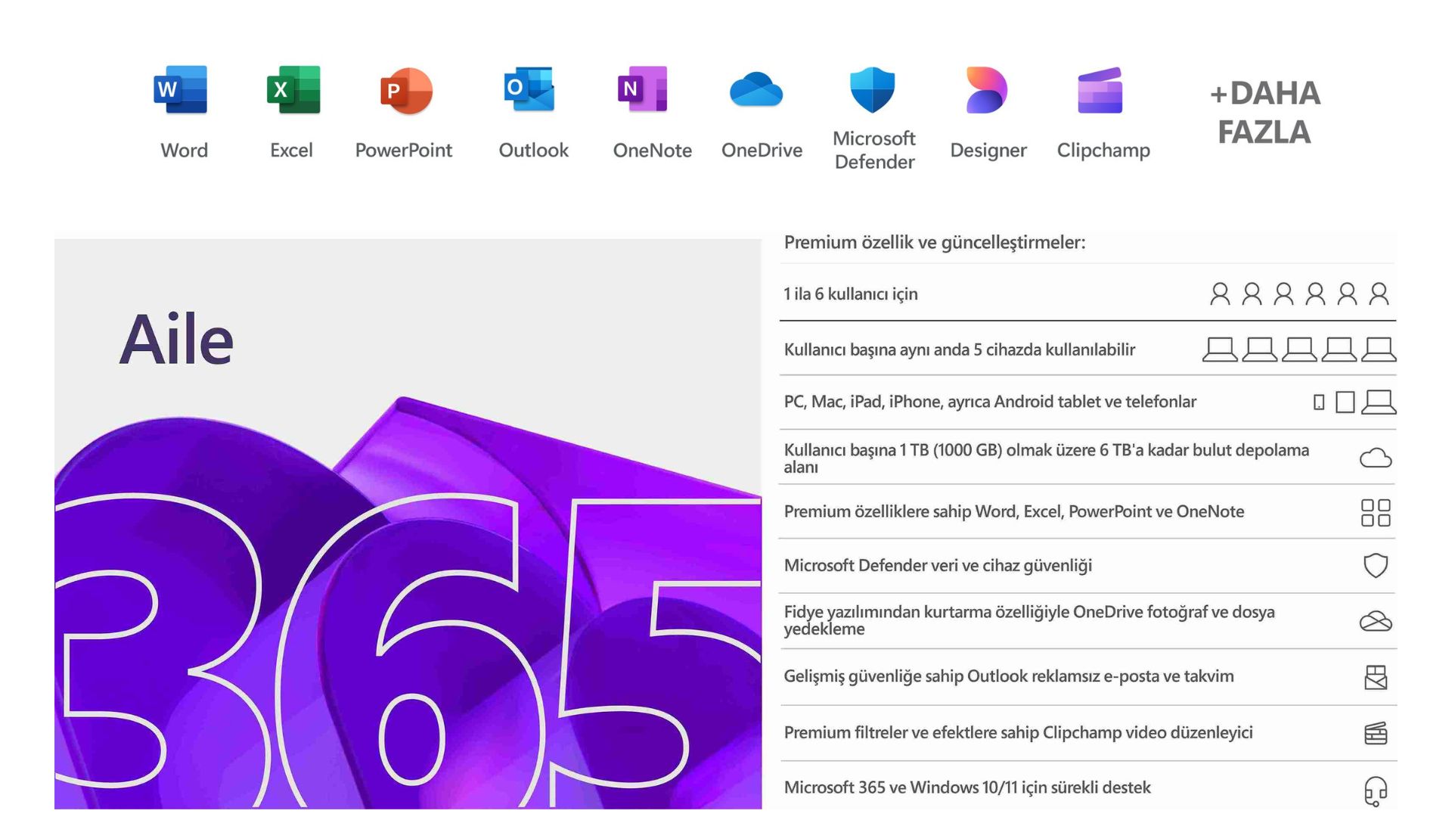Click the Excel app icon
1452x817 pixels.
(x=293, y=90)
